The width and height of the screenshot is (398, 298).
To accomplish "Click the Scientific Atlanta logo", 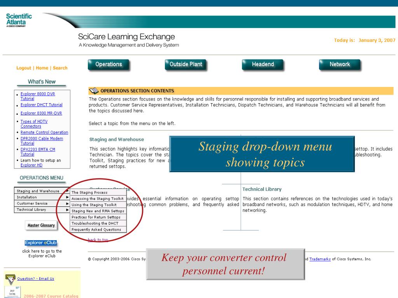I will pos(19,20).
